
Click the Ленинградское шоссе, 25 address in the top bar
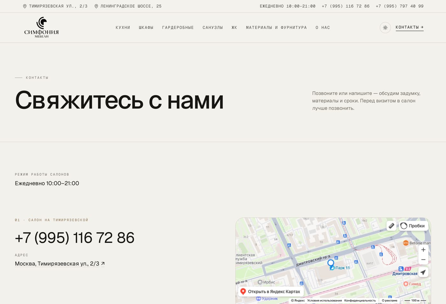128,6
